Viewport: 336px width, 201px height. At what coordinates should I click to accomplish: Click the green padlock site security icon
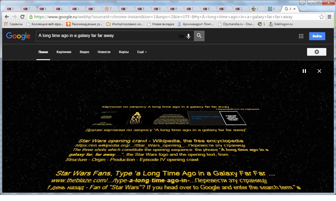(x=31, y=17)
